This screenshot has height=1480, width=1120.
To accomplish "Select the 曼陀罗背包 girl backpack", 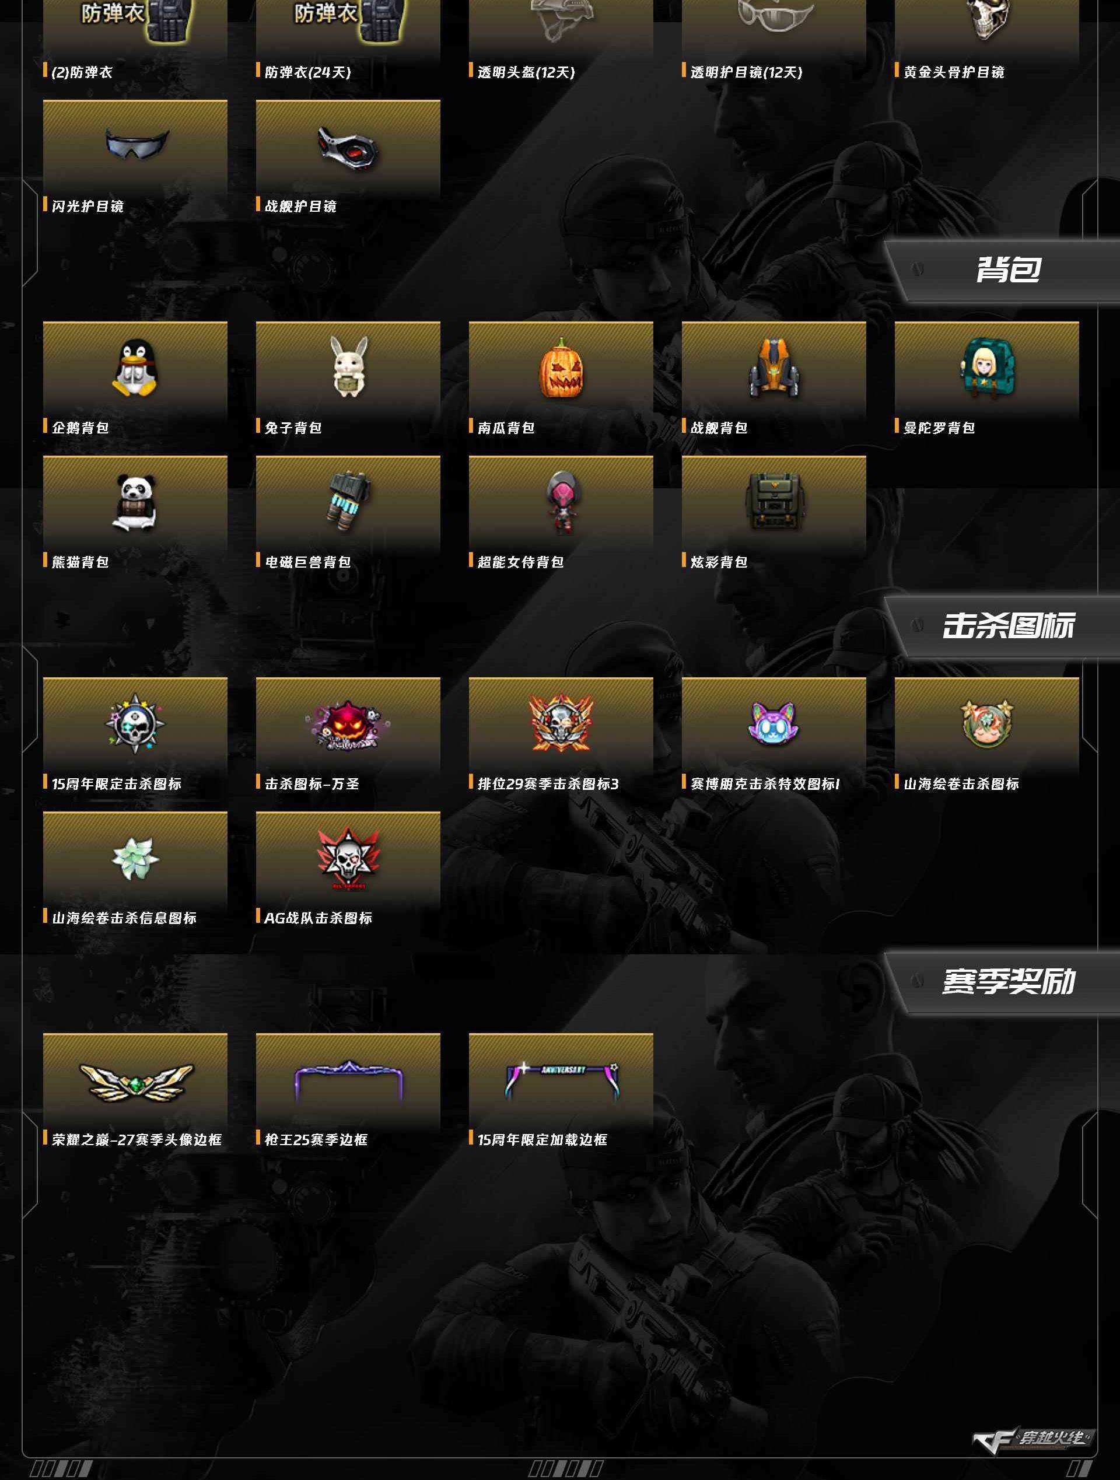I will coord(986,368).
